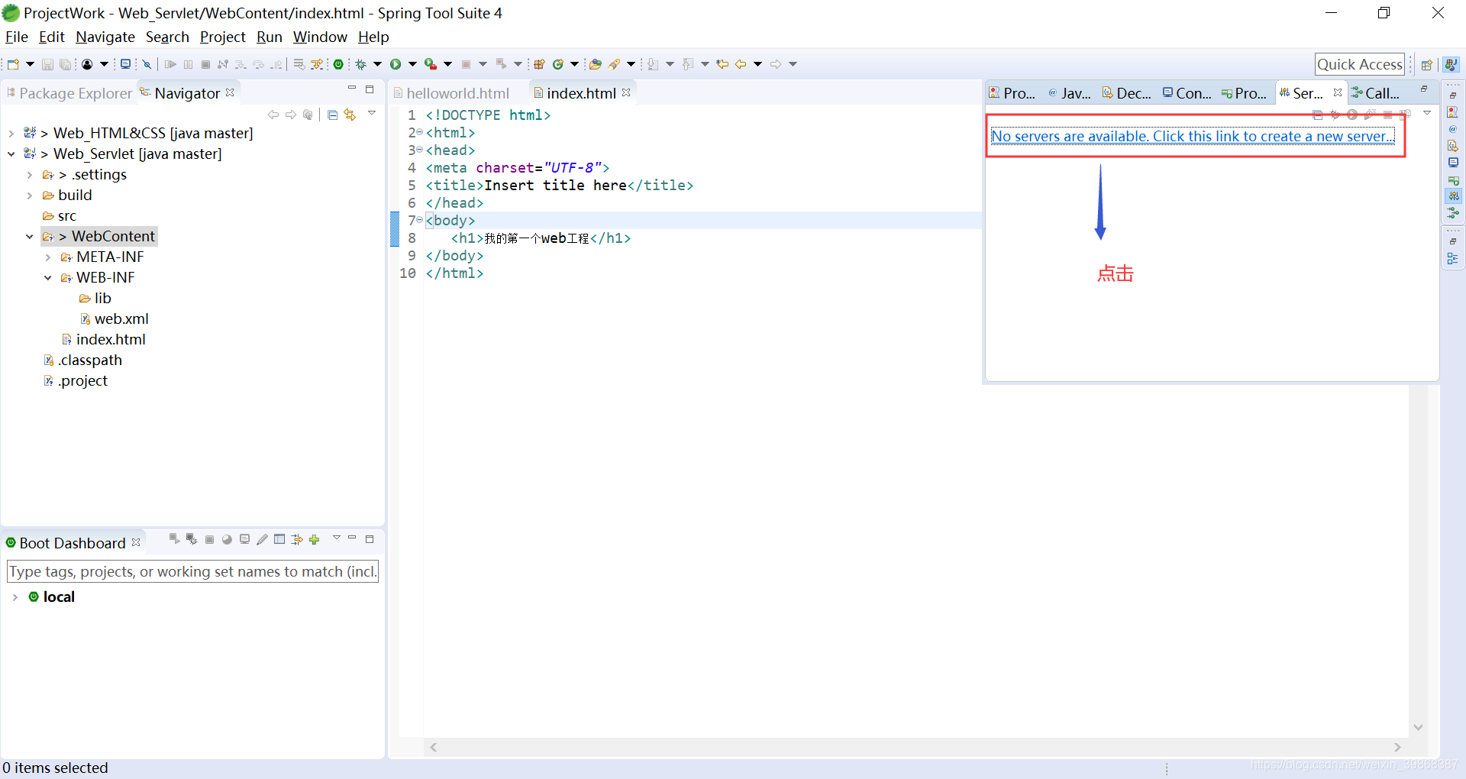
Task: Expand the Web_HTML&CSS project
Action: pyautogui.click(x=11, y=134)
